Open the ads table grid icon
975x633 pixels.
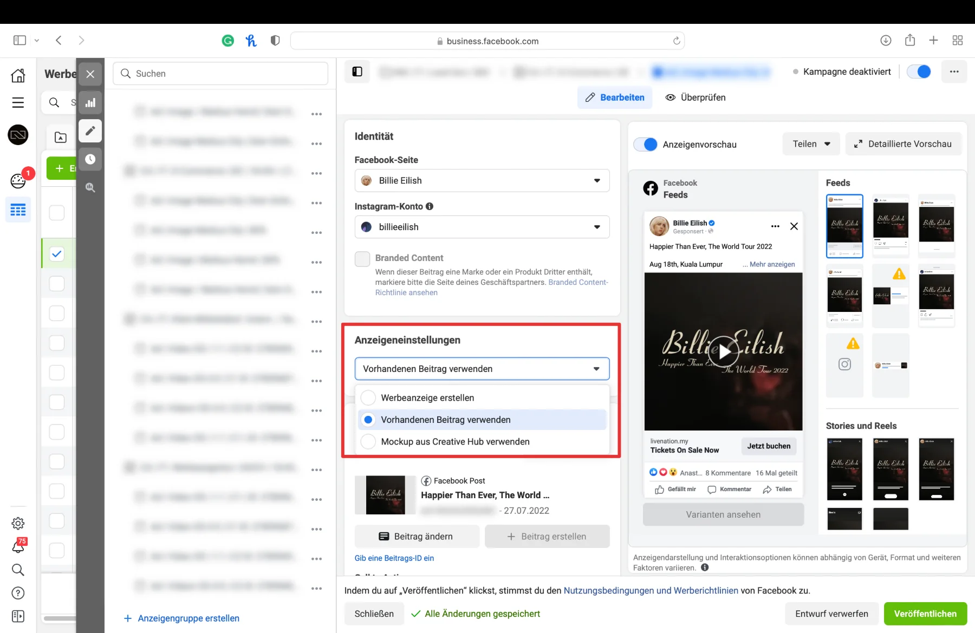point(18,210)
